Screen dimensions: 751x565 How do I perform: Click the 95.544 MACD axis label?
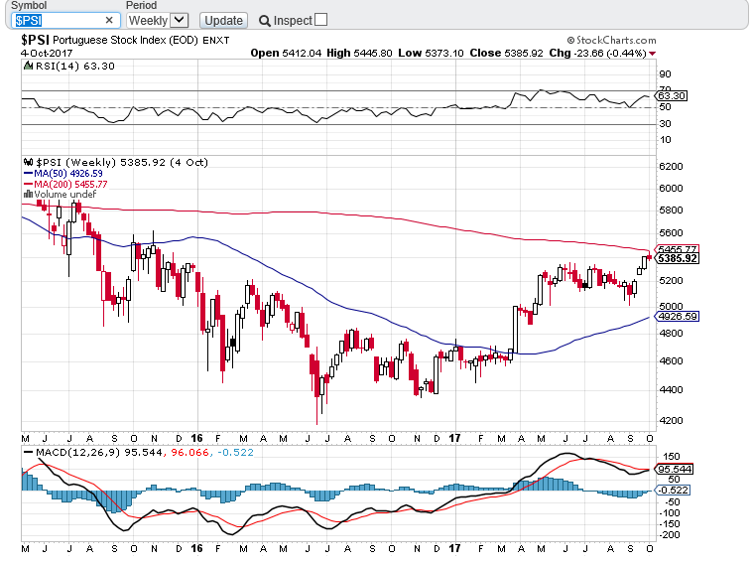pyautogui.click(x=674, y=469)
